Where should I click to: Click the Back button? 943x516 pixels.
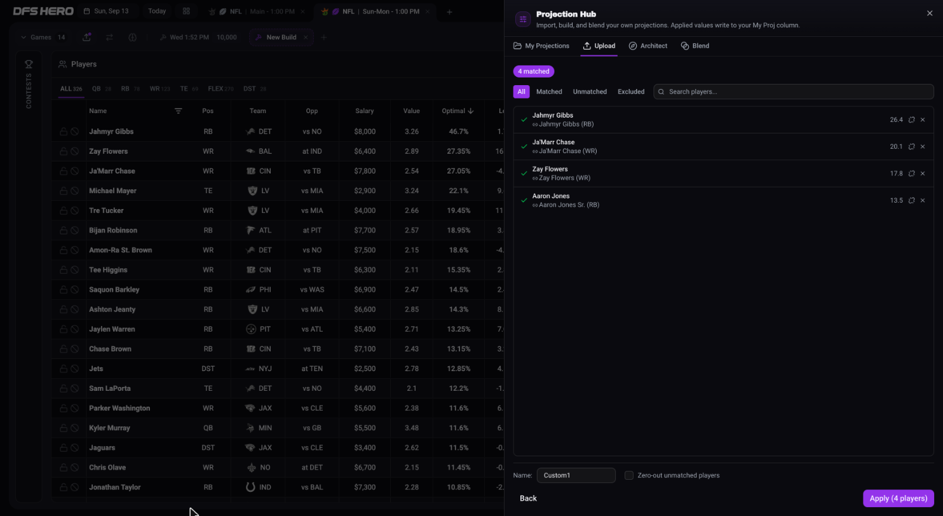(528, 498)
